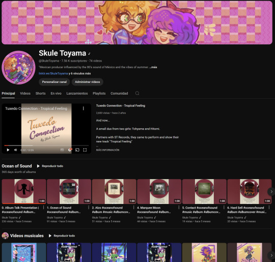
Task: Open options menu for 6. Hard Sell video
Action: tap(269, 208)
